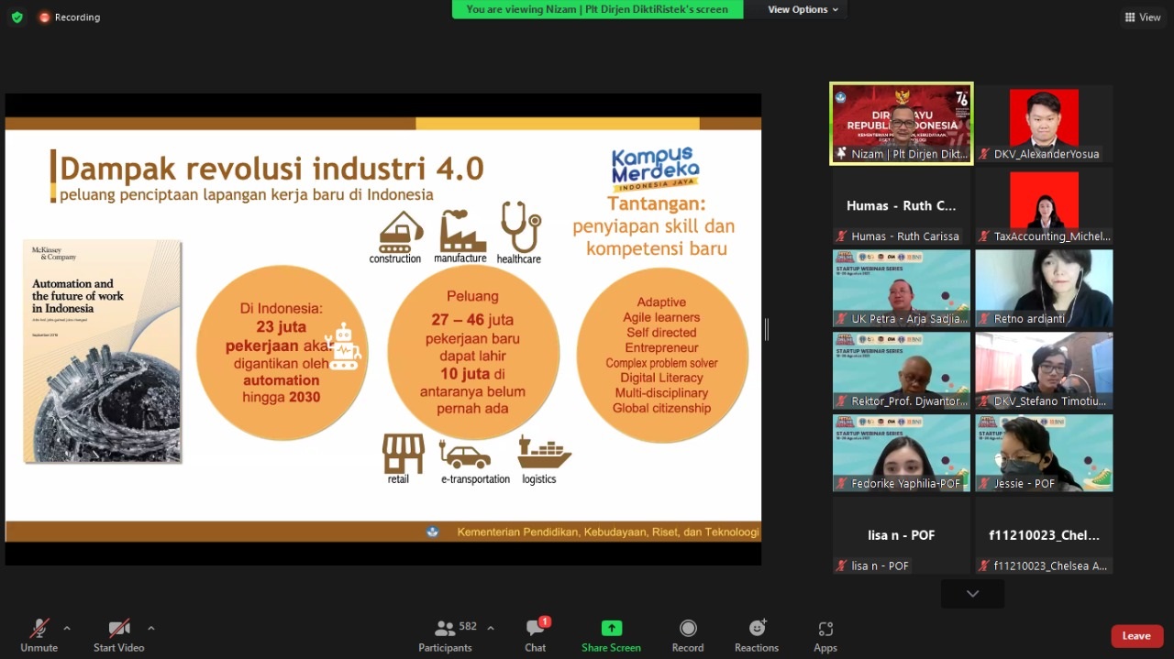Select Retno ardianti's video tile

[x=1044, y=288]
